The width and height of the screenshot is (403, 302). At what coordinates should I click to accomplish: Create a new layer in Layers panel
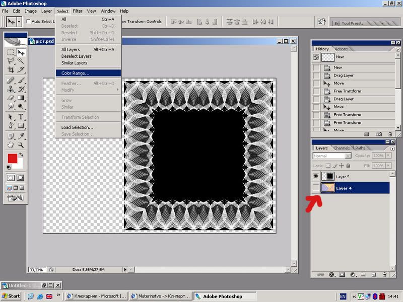(374, 274)
